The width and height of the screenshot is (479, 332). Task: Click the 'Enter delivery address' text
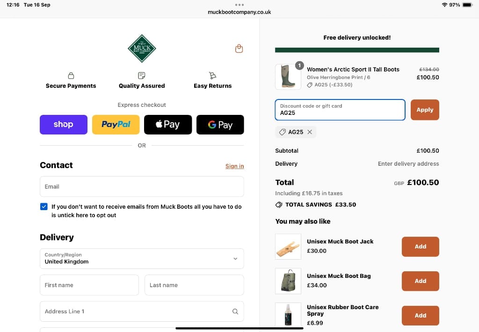pos(408,164)
